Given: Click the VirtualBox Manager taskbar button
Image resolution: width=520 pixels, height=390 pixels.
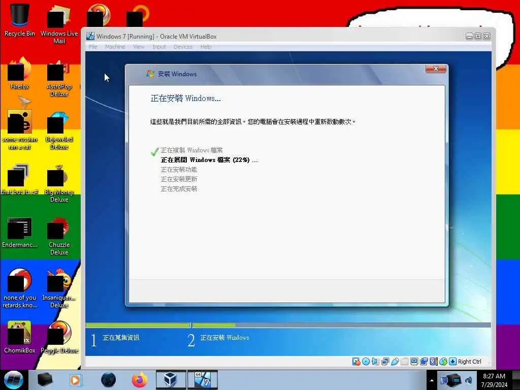Looking at the screenshot, I should 171,380.
